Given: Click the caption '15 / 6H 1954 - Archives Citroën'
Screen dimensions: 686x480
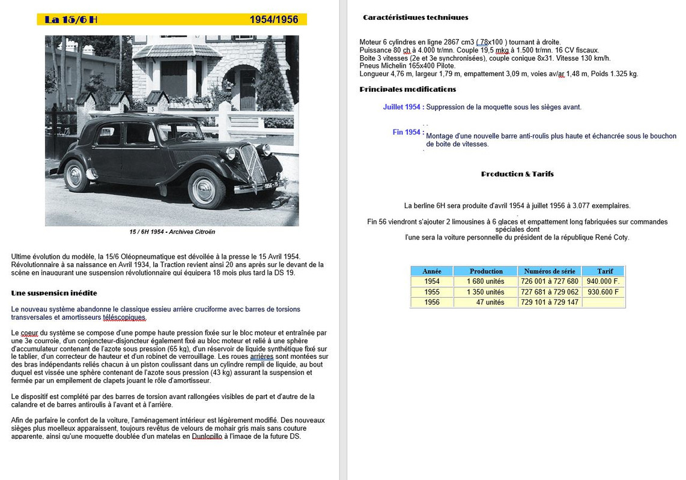Looking at the screenshot, I should 172,232.
